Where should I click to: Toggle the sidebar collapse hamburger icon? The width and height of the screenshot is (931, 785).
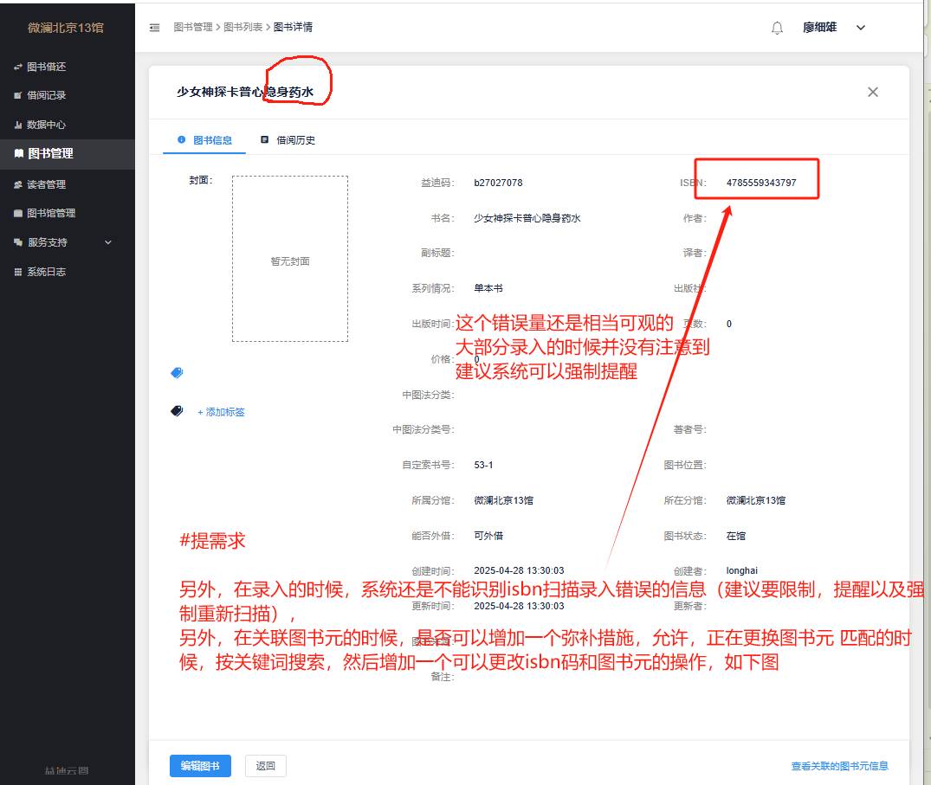155,28
